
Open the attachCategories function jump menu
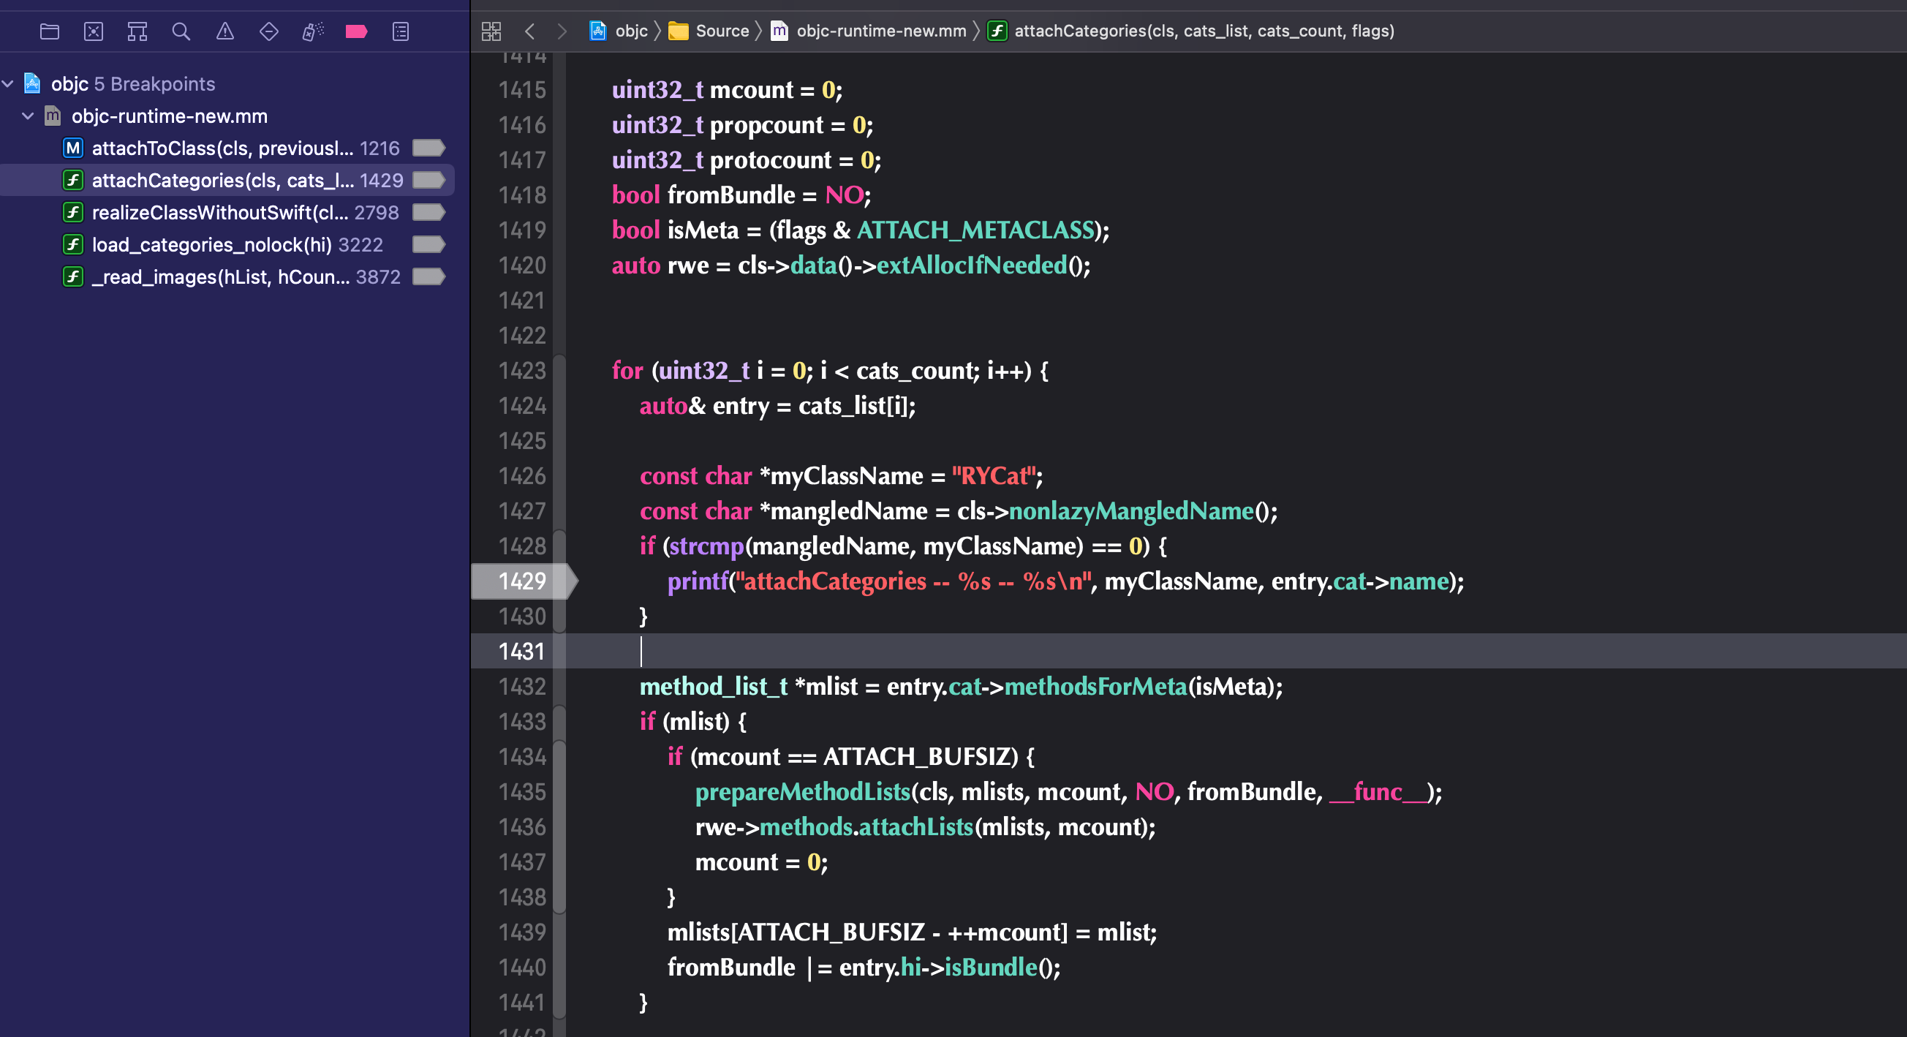coord(1204,31)
